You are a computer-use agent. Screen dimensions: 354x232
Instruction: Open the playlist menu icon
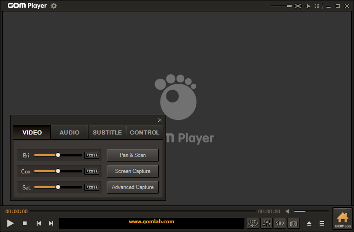click(322, 223)
